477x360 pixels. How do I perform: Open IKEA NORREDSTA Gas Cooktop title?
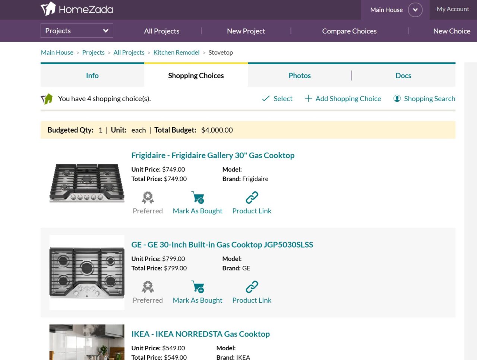[x=200, y=334]
